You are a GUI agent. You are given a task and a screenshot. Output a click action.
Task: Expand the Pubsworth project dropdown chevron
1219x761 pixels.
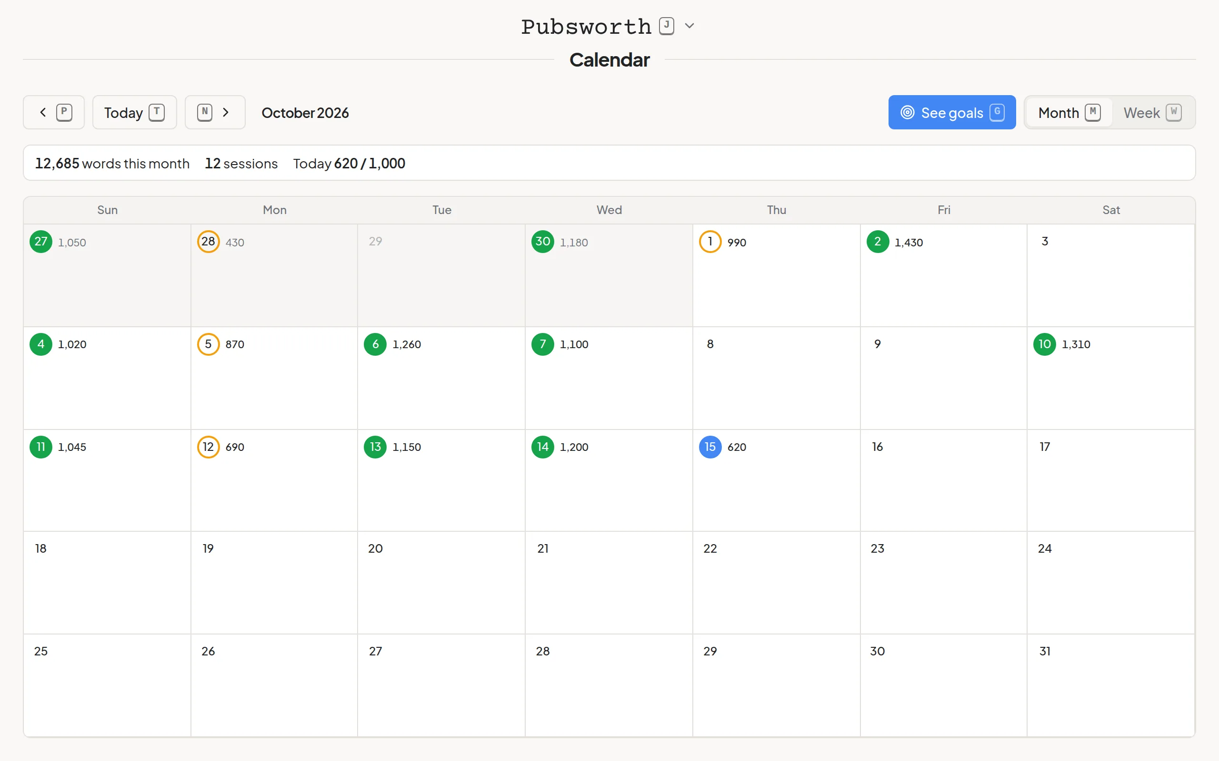coord(689,26)
